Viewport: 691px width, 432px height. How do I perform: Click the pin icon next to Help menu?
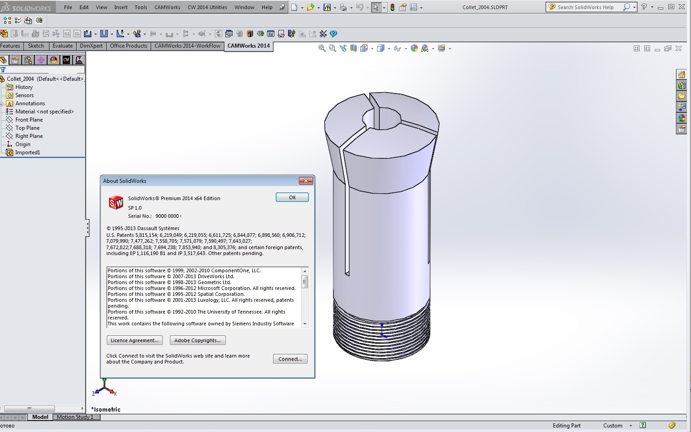coord(282,7)
